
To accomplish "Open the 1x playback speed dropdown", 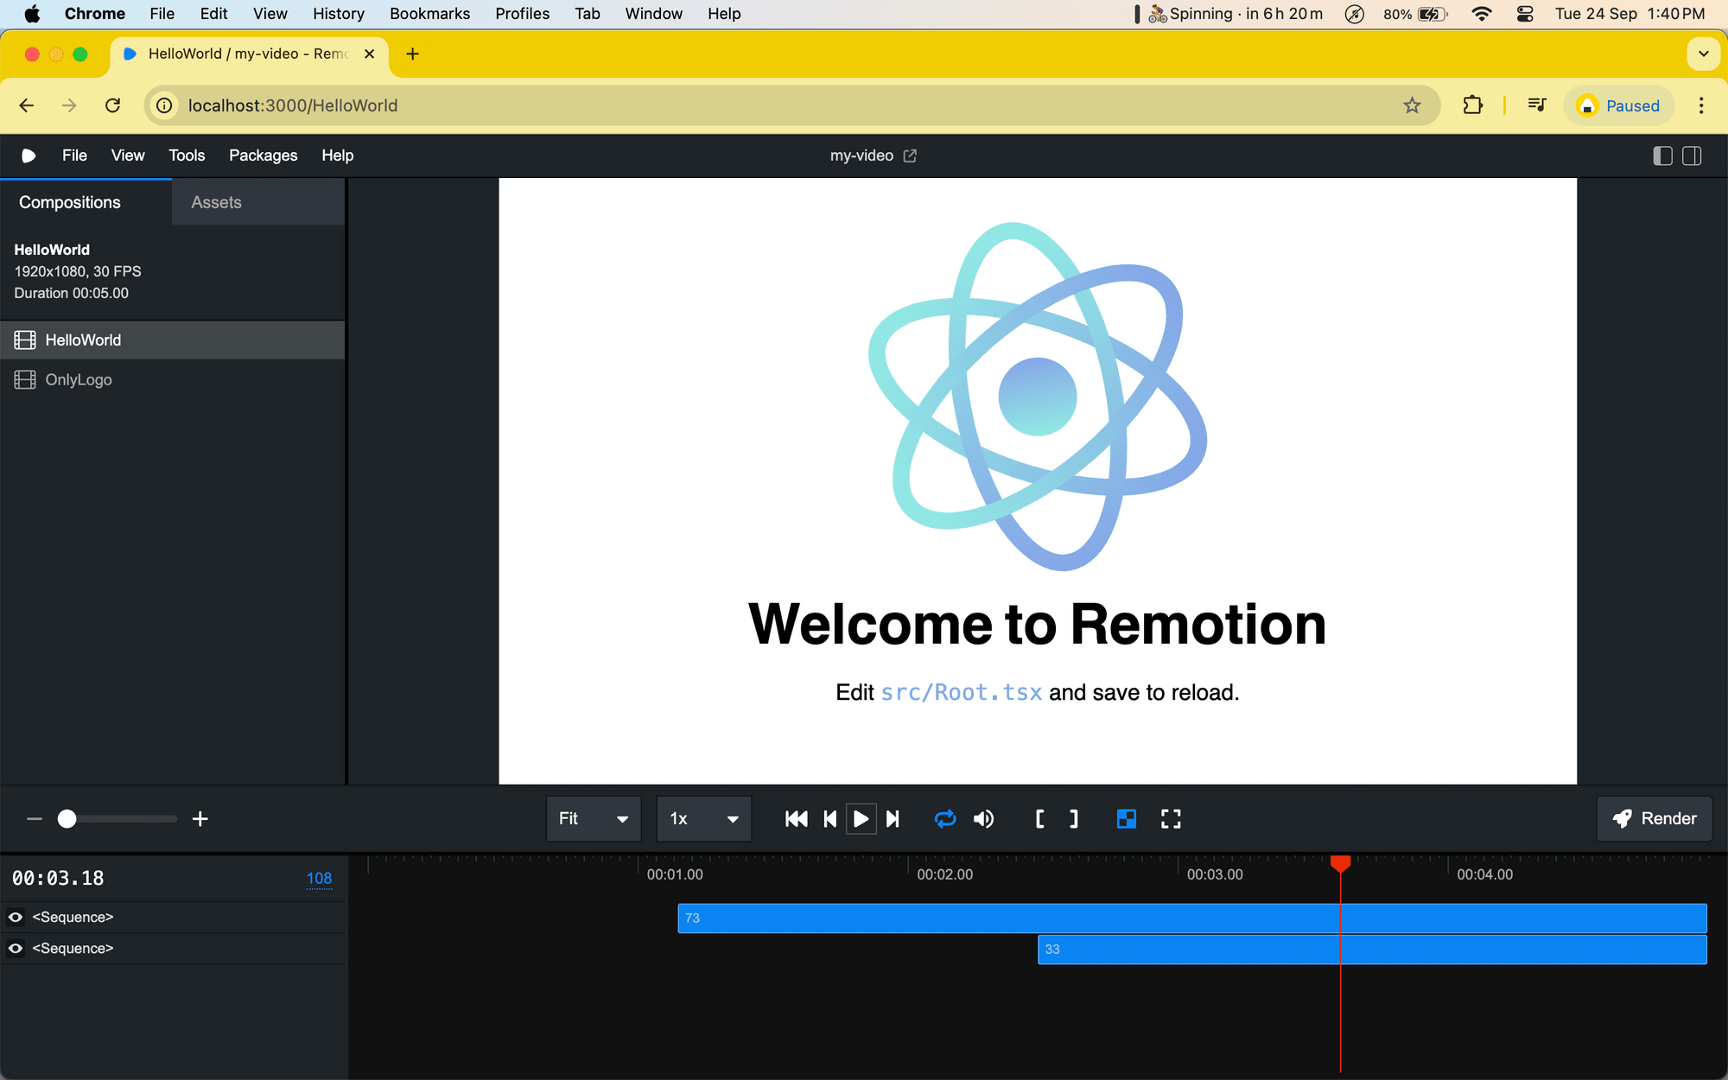I will point(704,819).
